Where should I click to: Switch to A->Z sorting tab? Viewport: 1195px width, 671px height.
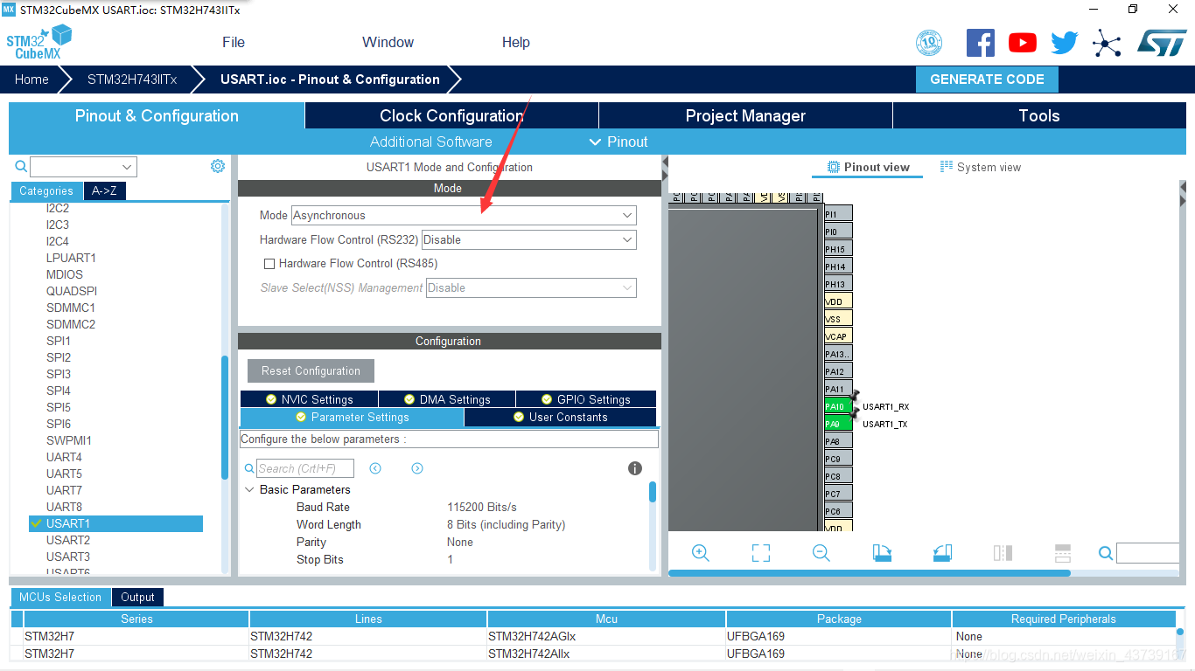[104, 190]
